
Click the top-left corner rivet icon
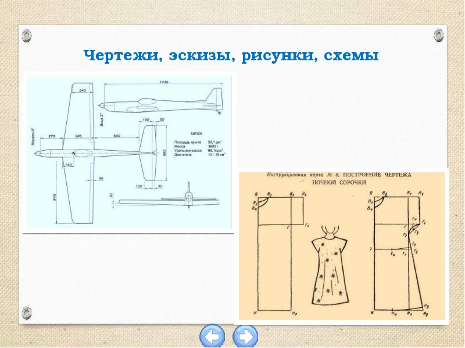[27, 37]
